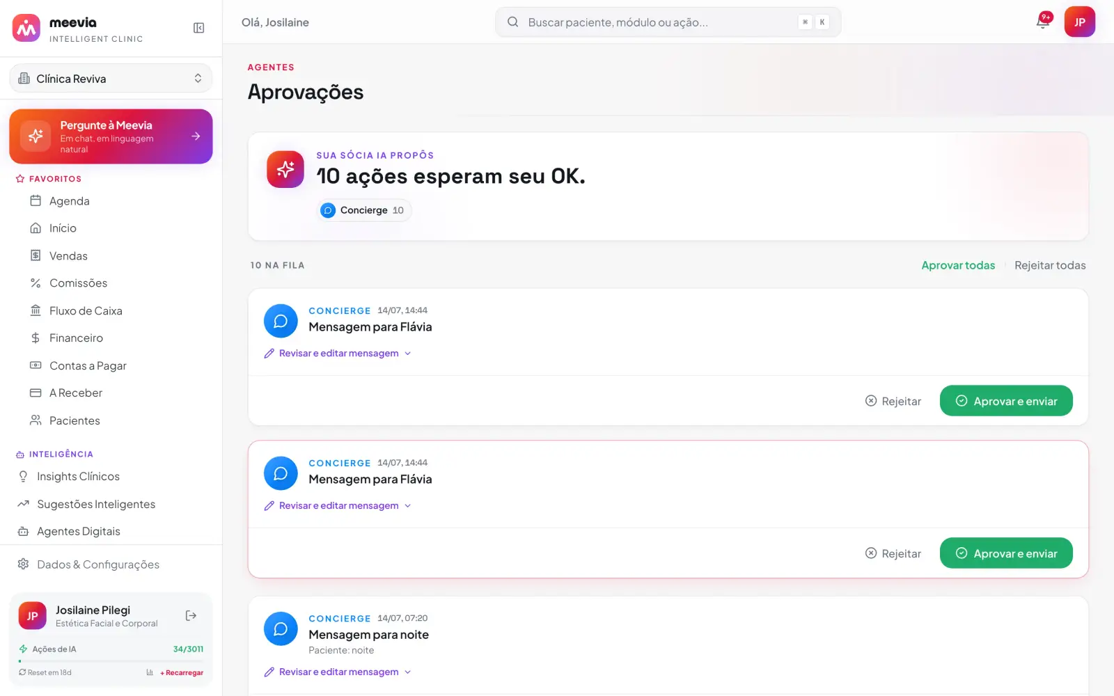
Task: Click the Ações de IA progress bar
Action: coord(111,661)
